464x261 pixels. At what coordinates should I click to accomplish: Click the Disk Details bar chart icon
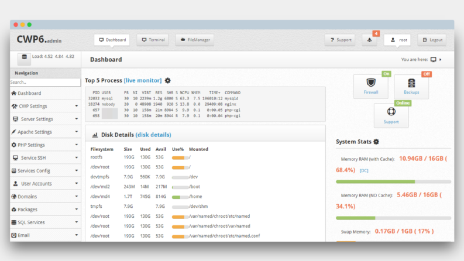point(95,135)
